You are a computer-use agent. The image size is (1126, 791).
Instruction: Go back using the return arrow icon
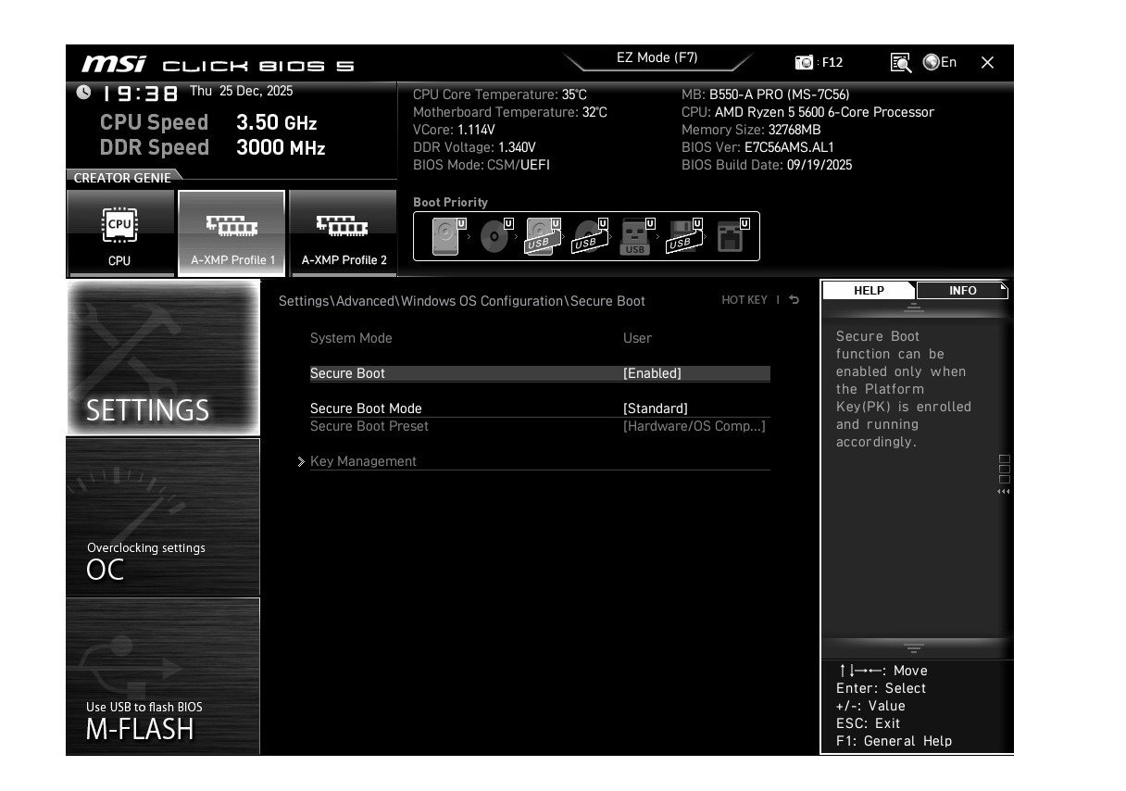click(x=794, y=300)
